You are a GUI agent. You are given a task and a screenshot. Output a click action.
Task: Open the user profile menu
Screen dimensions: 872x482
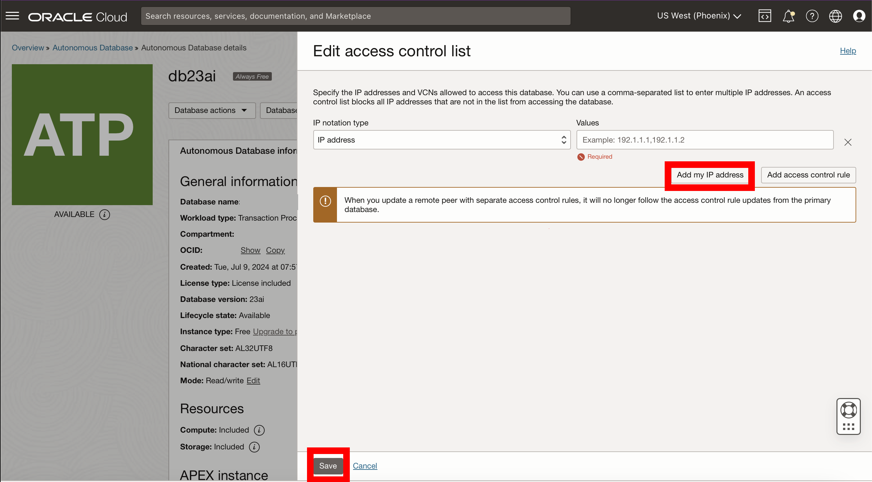pos(859,16)
